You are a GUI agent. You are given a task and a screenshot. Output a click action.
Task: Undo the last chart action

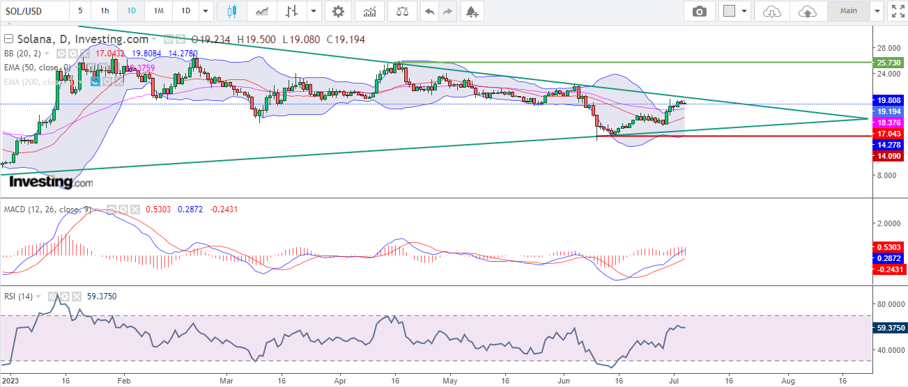[x=430, y=10]
